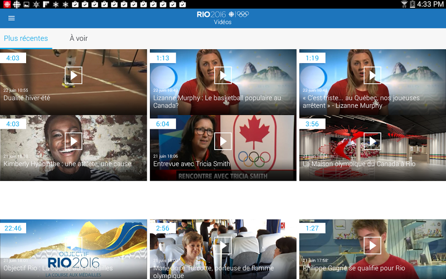
Task: Click the 22:46 duration badge
Action: point(13,228)
